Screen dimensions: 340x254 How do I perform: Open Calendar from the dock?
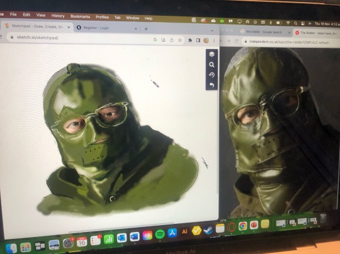[x=82, y=242]
